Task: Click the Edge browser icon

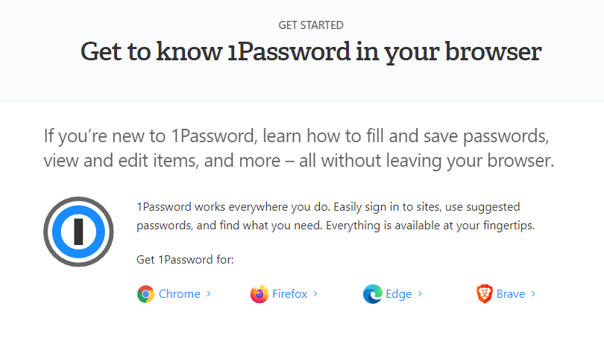Action: (x=372, y=294)
